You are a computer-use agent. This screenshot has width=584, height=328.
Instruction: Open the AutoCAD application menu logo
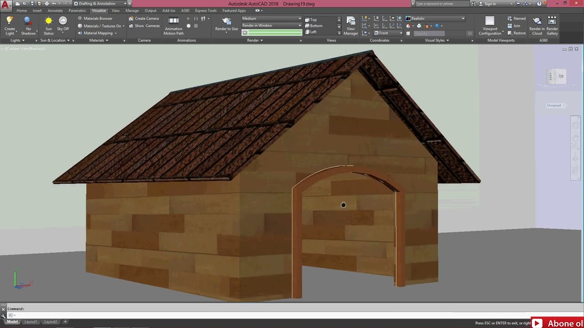pos(6,6)
